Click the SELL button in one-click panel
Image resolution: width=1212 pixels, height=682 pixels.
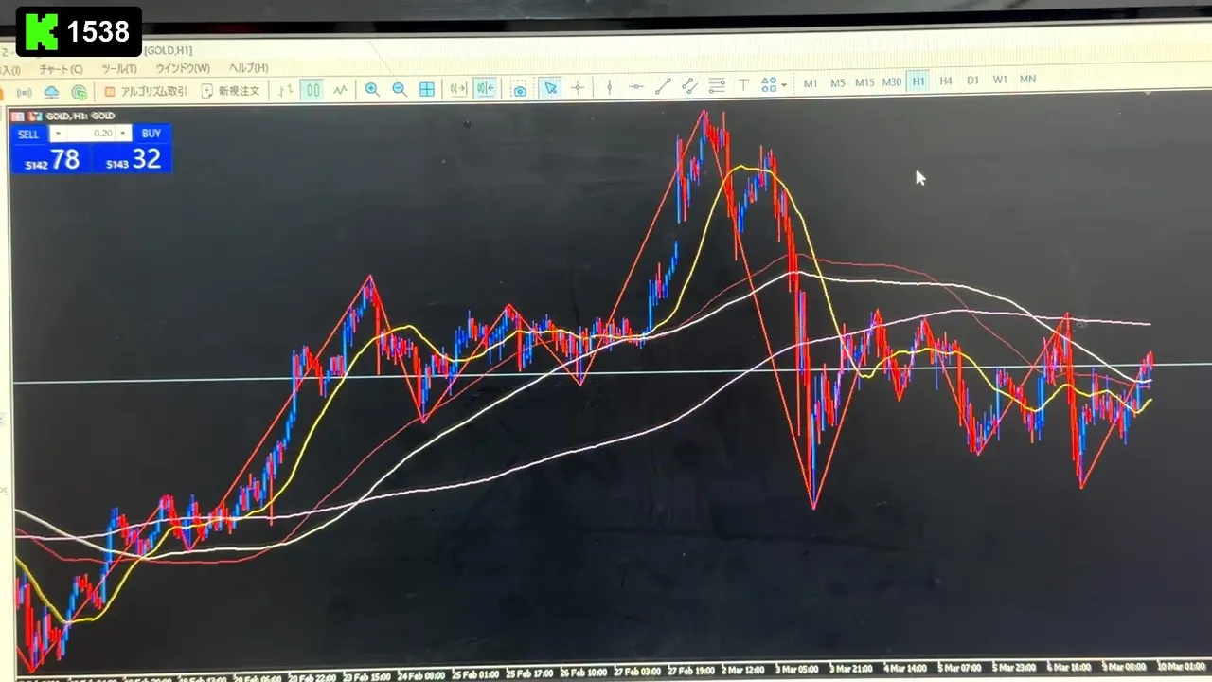click(28, 135)
